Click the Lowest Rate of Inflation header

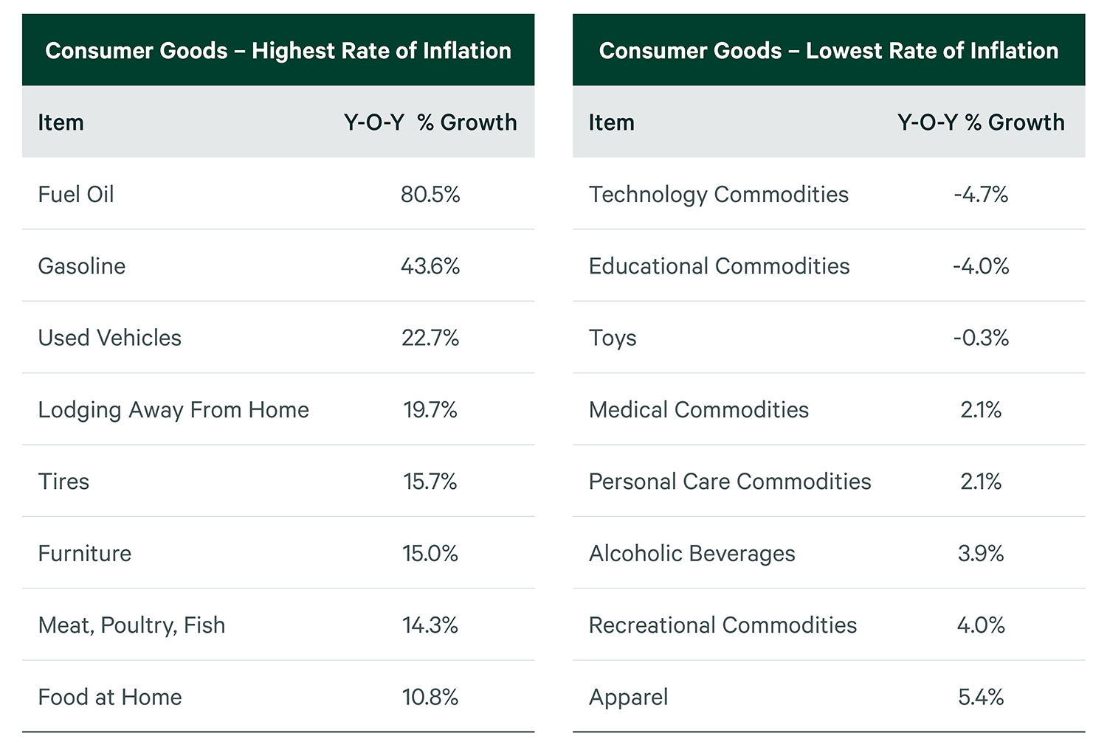click(829, 50)
